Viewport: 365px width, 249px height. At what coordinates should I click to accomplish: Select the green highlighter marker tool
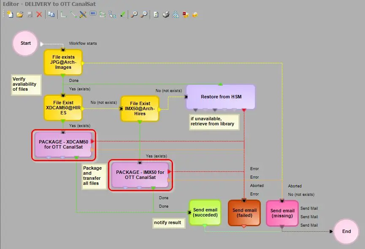click(x=123, y=14)
